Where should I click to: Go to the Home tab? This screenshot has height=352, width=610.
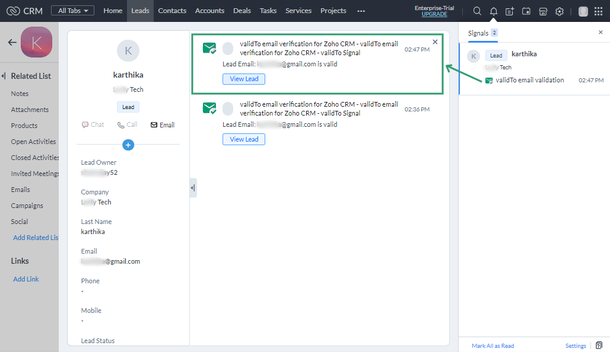(x=113, y=11)
